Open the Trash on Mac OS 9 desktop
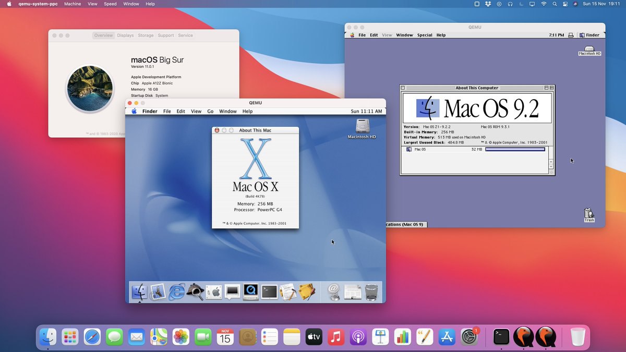The width and height of the screenshot is (626, 352). [589, 215]
